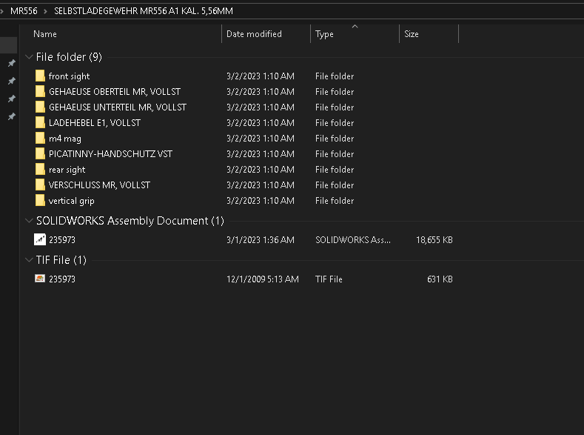Select 'GEHAEUSE OBERTEIL MR, VOLLST' name text
584x435 pixels.
(x=115, y=92)
